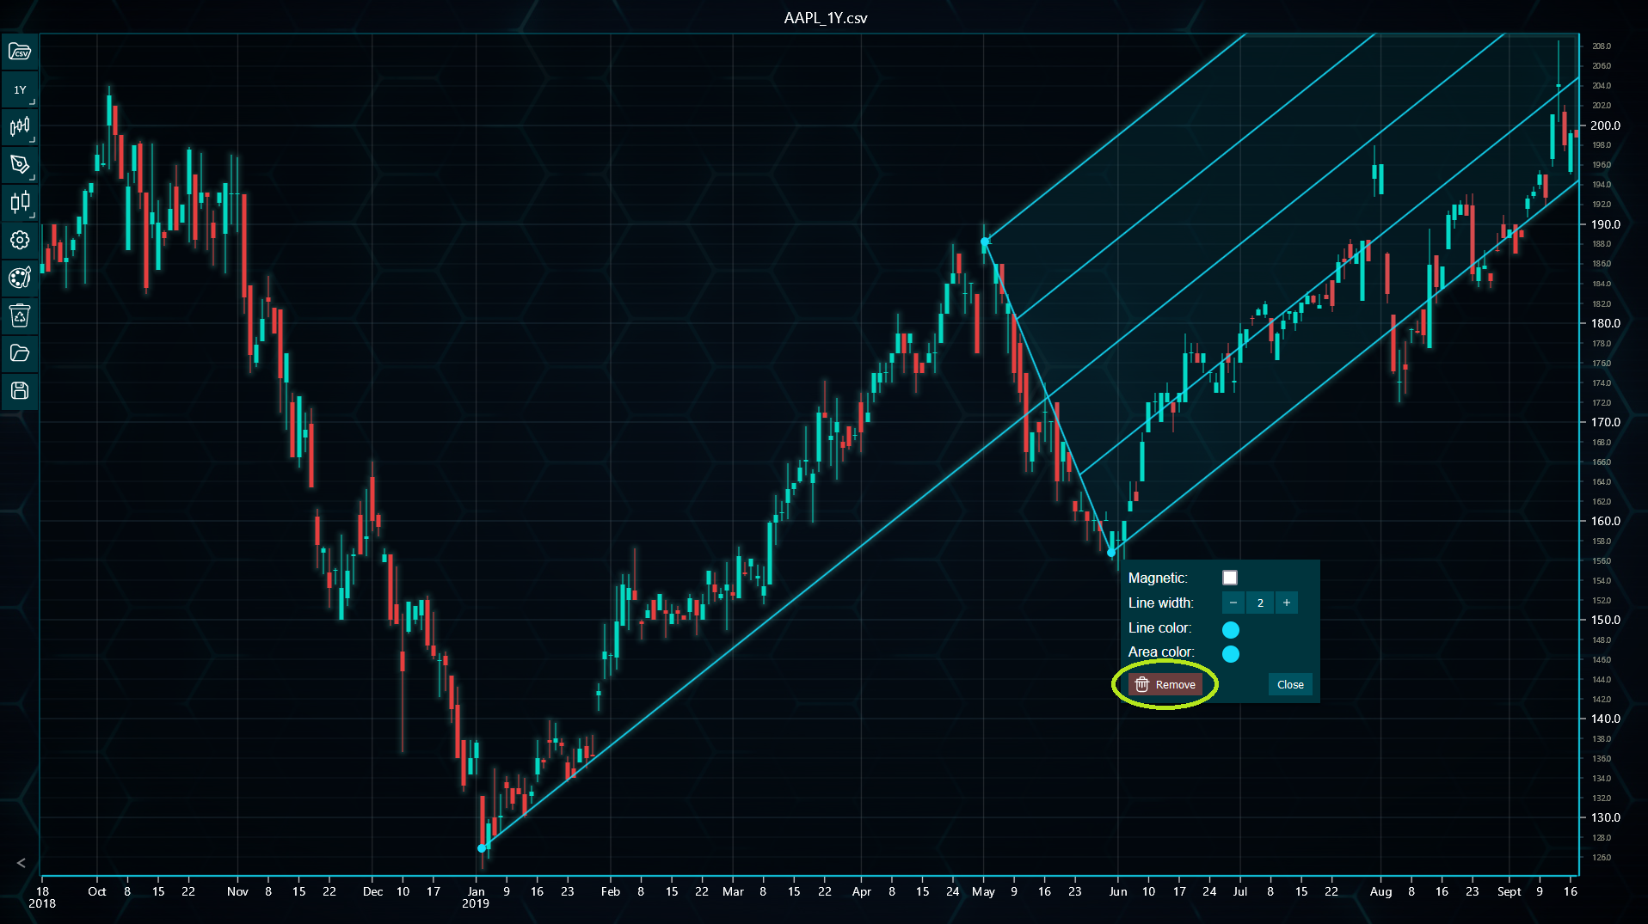Click the 130.0 price axis label
The height and width of the screenshot is (924, 1648).
(x=1605, y=817)
